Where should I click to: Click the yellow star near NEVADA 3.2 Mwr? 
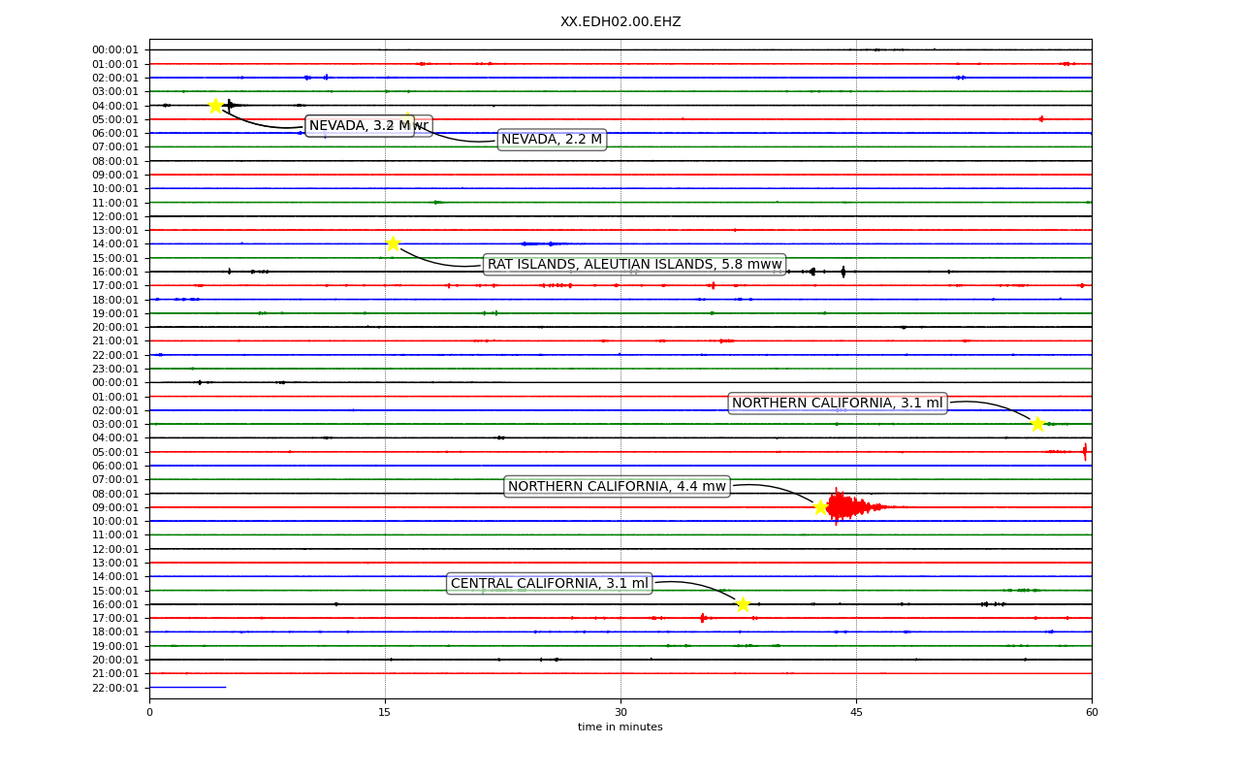pyautogui.click(x=215, y=106)
